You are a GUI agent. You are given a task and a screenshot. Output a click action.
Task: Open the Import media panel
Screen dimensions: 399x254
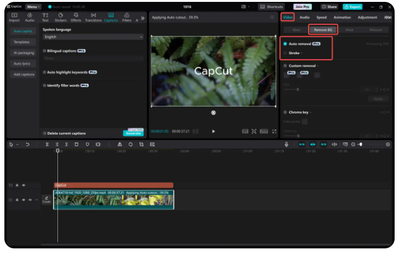pos(14,16)
